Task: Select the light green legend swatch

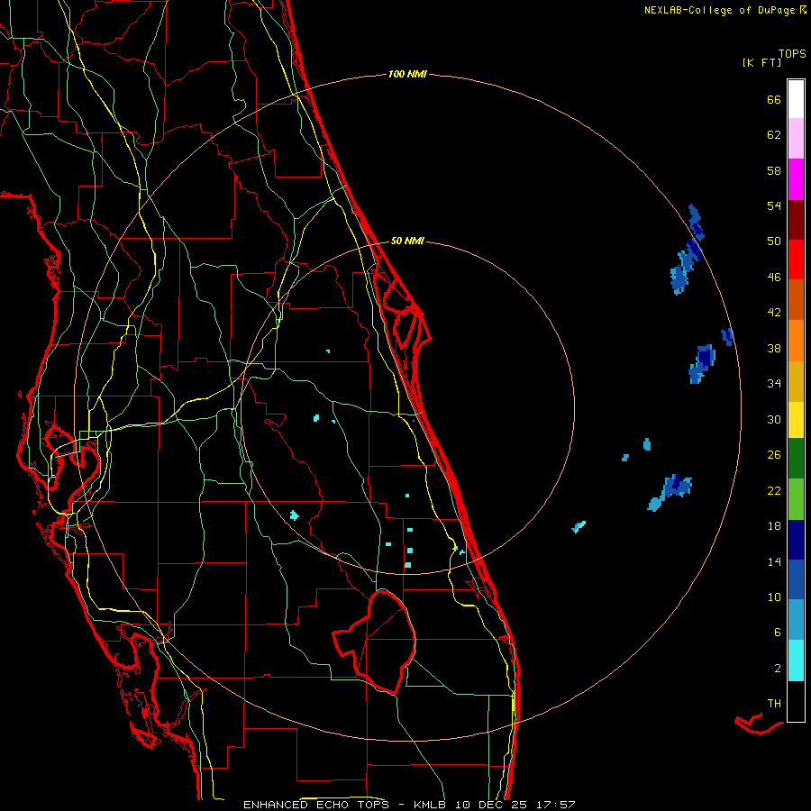Action: [796, 499]
